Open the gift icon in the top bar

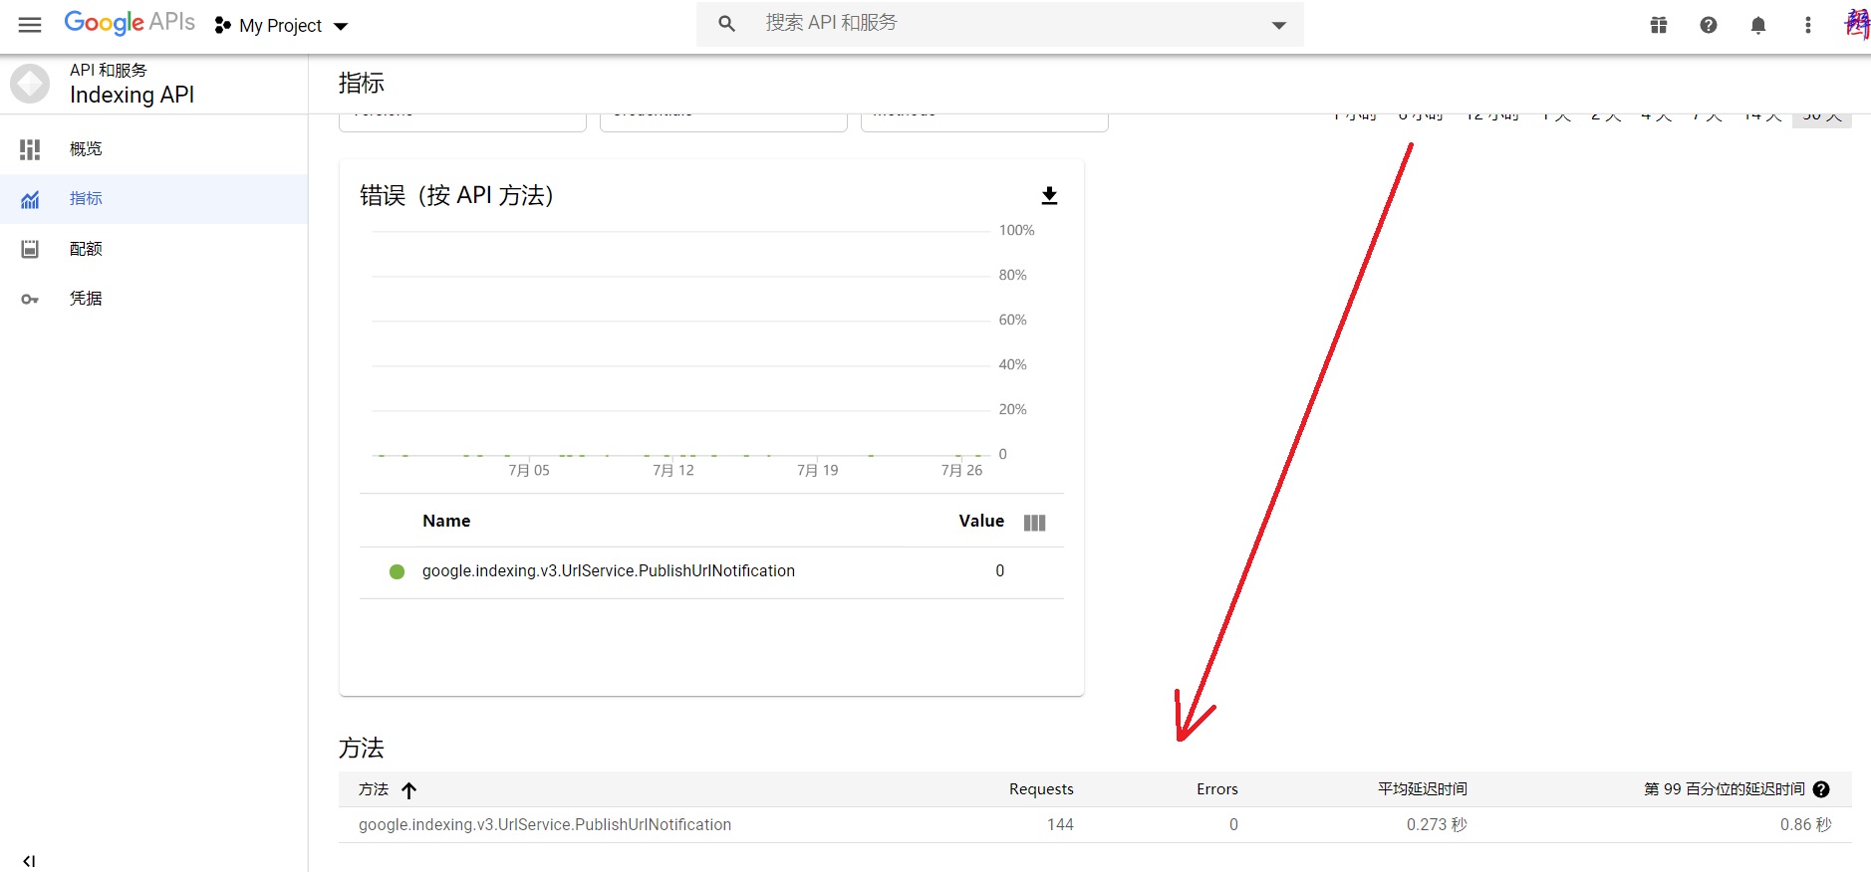click(x=1659, y=25)
